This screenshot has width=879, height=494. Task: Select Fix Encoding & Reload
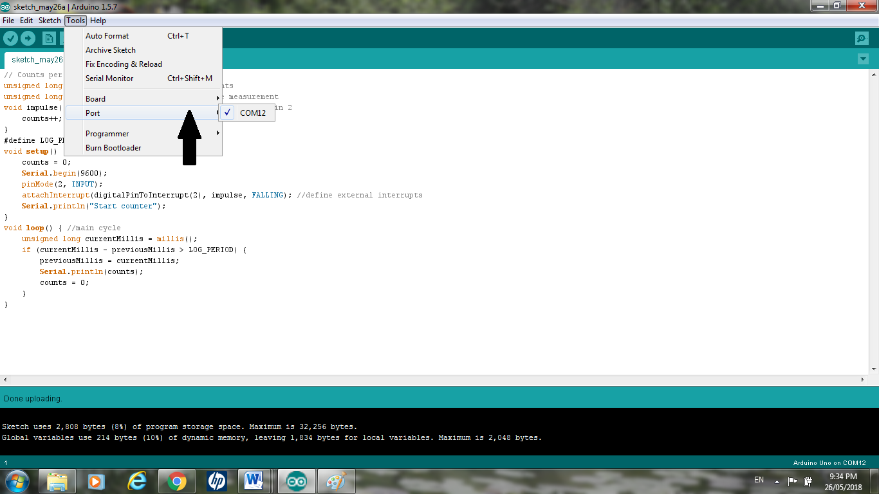point(144,64)
